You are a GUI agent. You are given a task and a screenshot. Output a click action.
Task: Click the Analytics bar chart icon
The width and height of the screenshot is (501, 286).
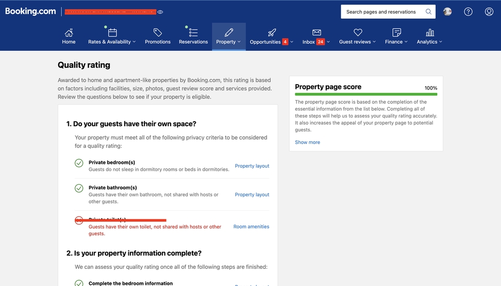[430, 32]
